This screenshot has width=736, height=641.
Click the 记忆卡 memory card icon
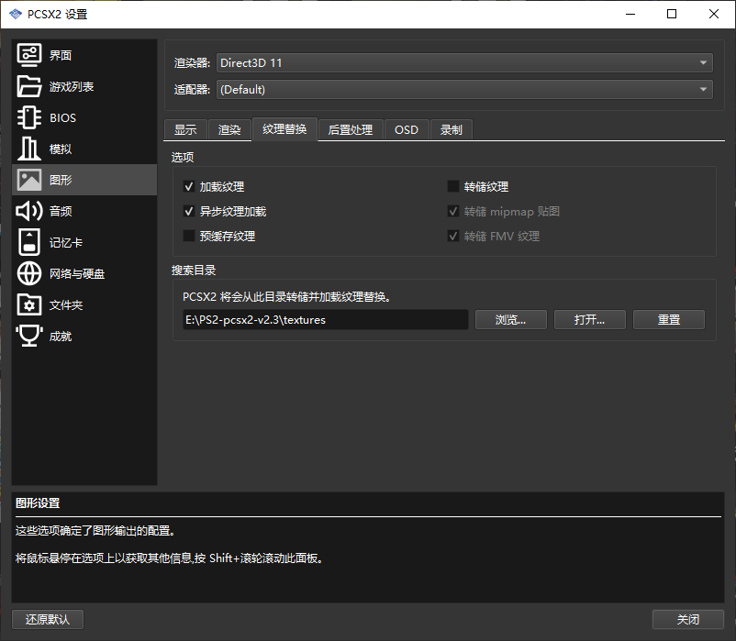click(x=29, y=242)
